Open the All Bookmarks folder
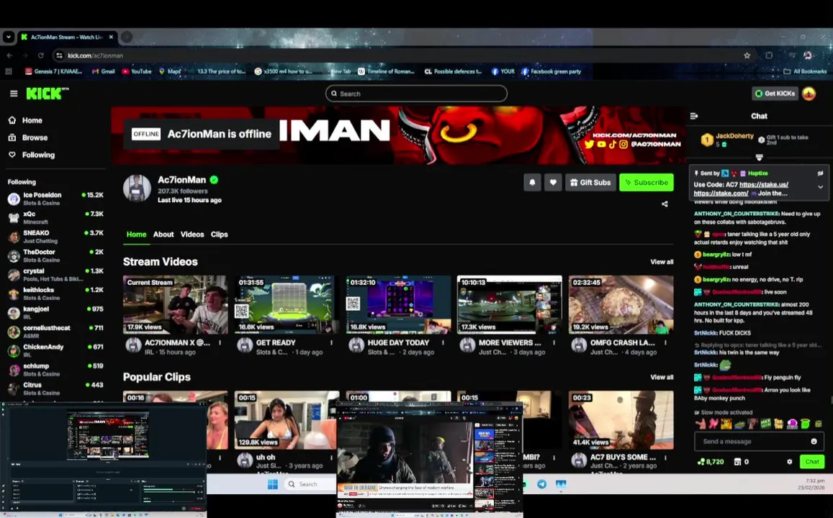This screenshot has height=518, width=833. pyautogui.click(x=805, y=71)
